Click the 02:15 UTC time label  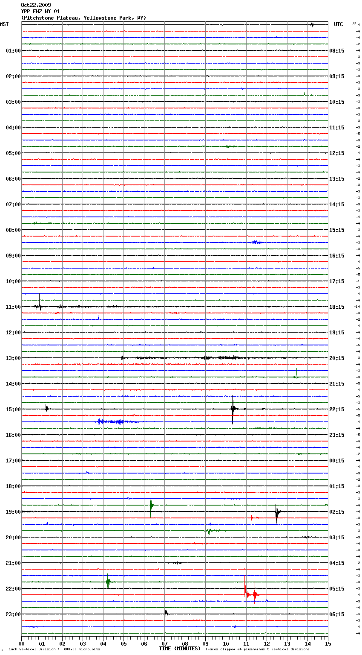[x=337, y=512]
